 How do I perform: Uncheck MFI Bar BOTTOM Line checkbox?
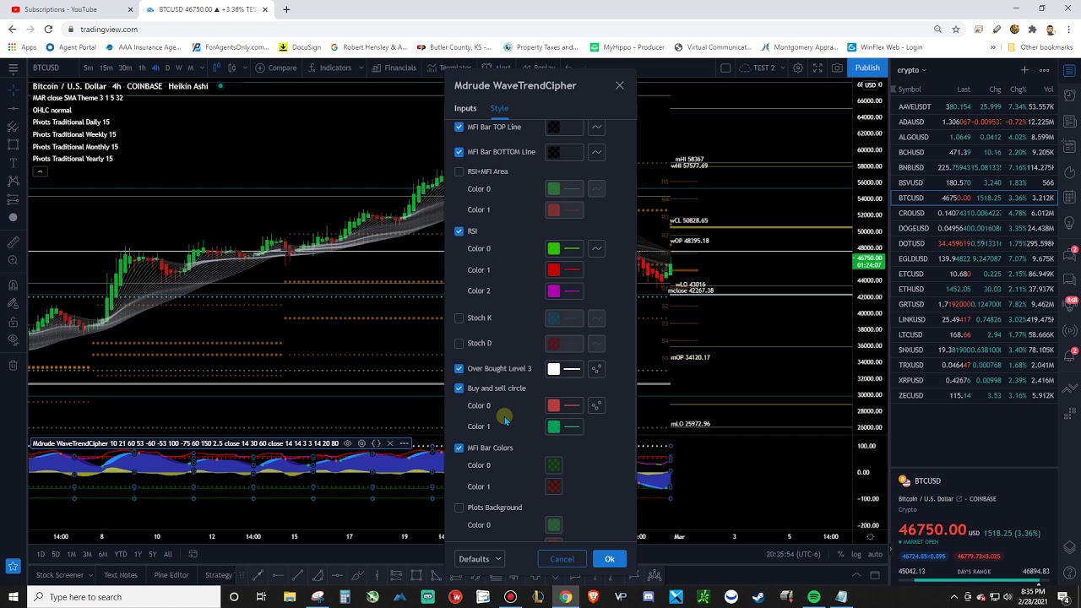point(459,152)
